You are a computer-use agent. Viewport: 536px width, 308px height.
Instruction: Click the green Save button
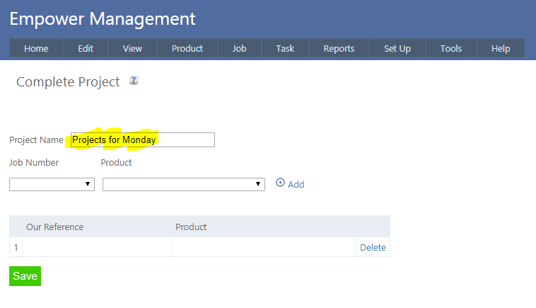pyautogui.click(x=25, y=276)
